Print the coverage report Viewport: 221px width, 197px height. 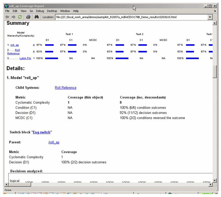28,17
